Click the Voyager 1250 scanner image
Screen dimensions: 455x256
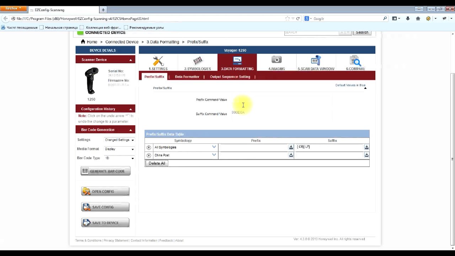(x=91, y=81)
